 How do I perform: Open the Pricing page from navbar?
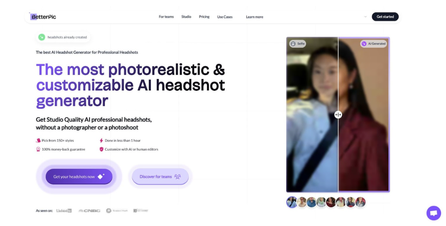(x=204, y=17)
